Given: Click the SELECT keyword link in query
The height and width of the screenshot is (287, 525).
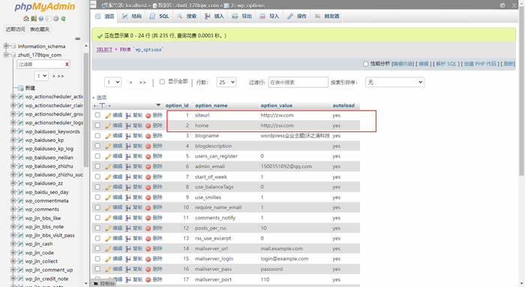Looking at the screenshot, I should tap(104, 50).
